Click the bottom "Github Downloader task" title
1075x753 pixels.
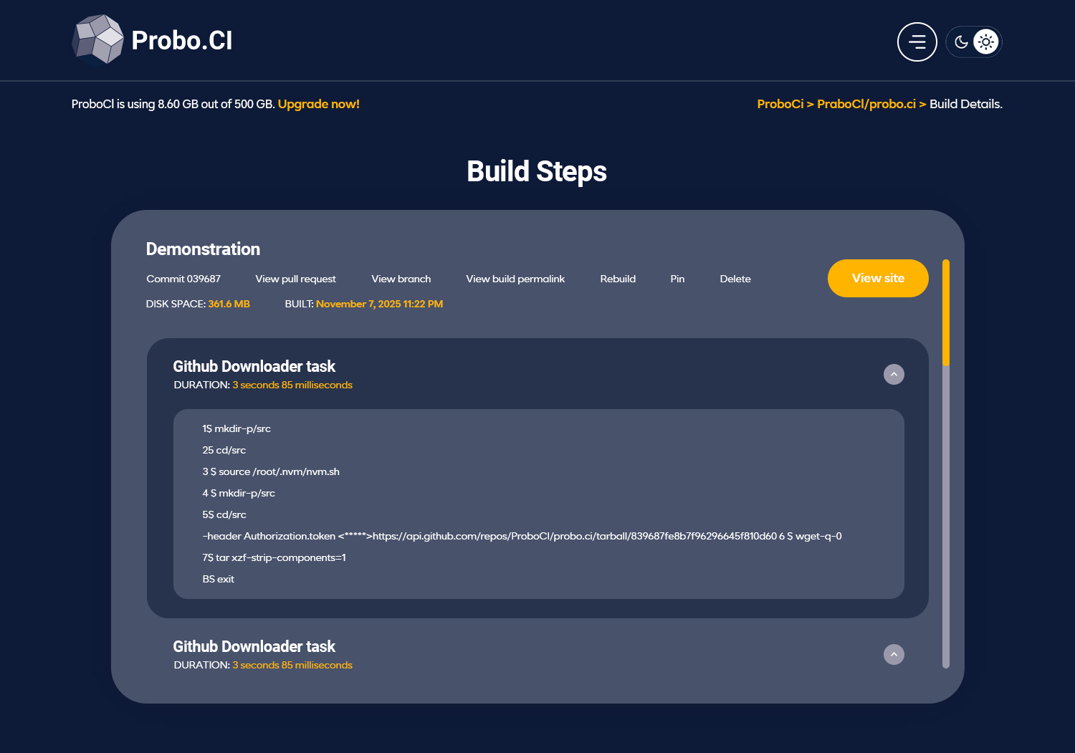254,646
